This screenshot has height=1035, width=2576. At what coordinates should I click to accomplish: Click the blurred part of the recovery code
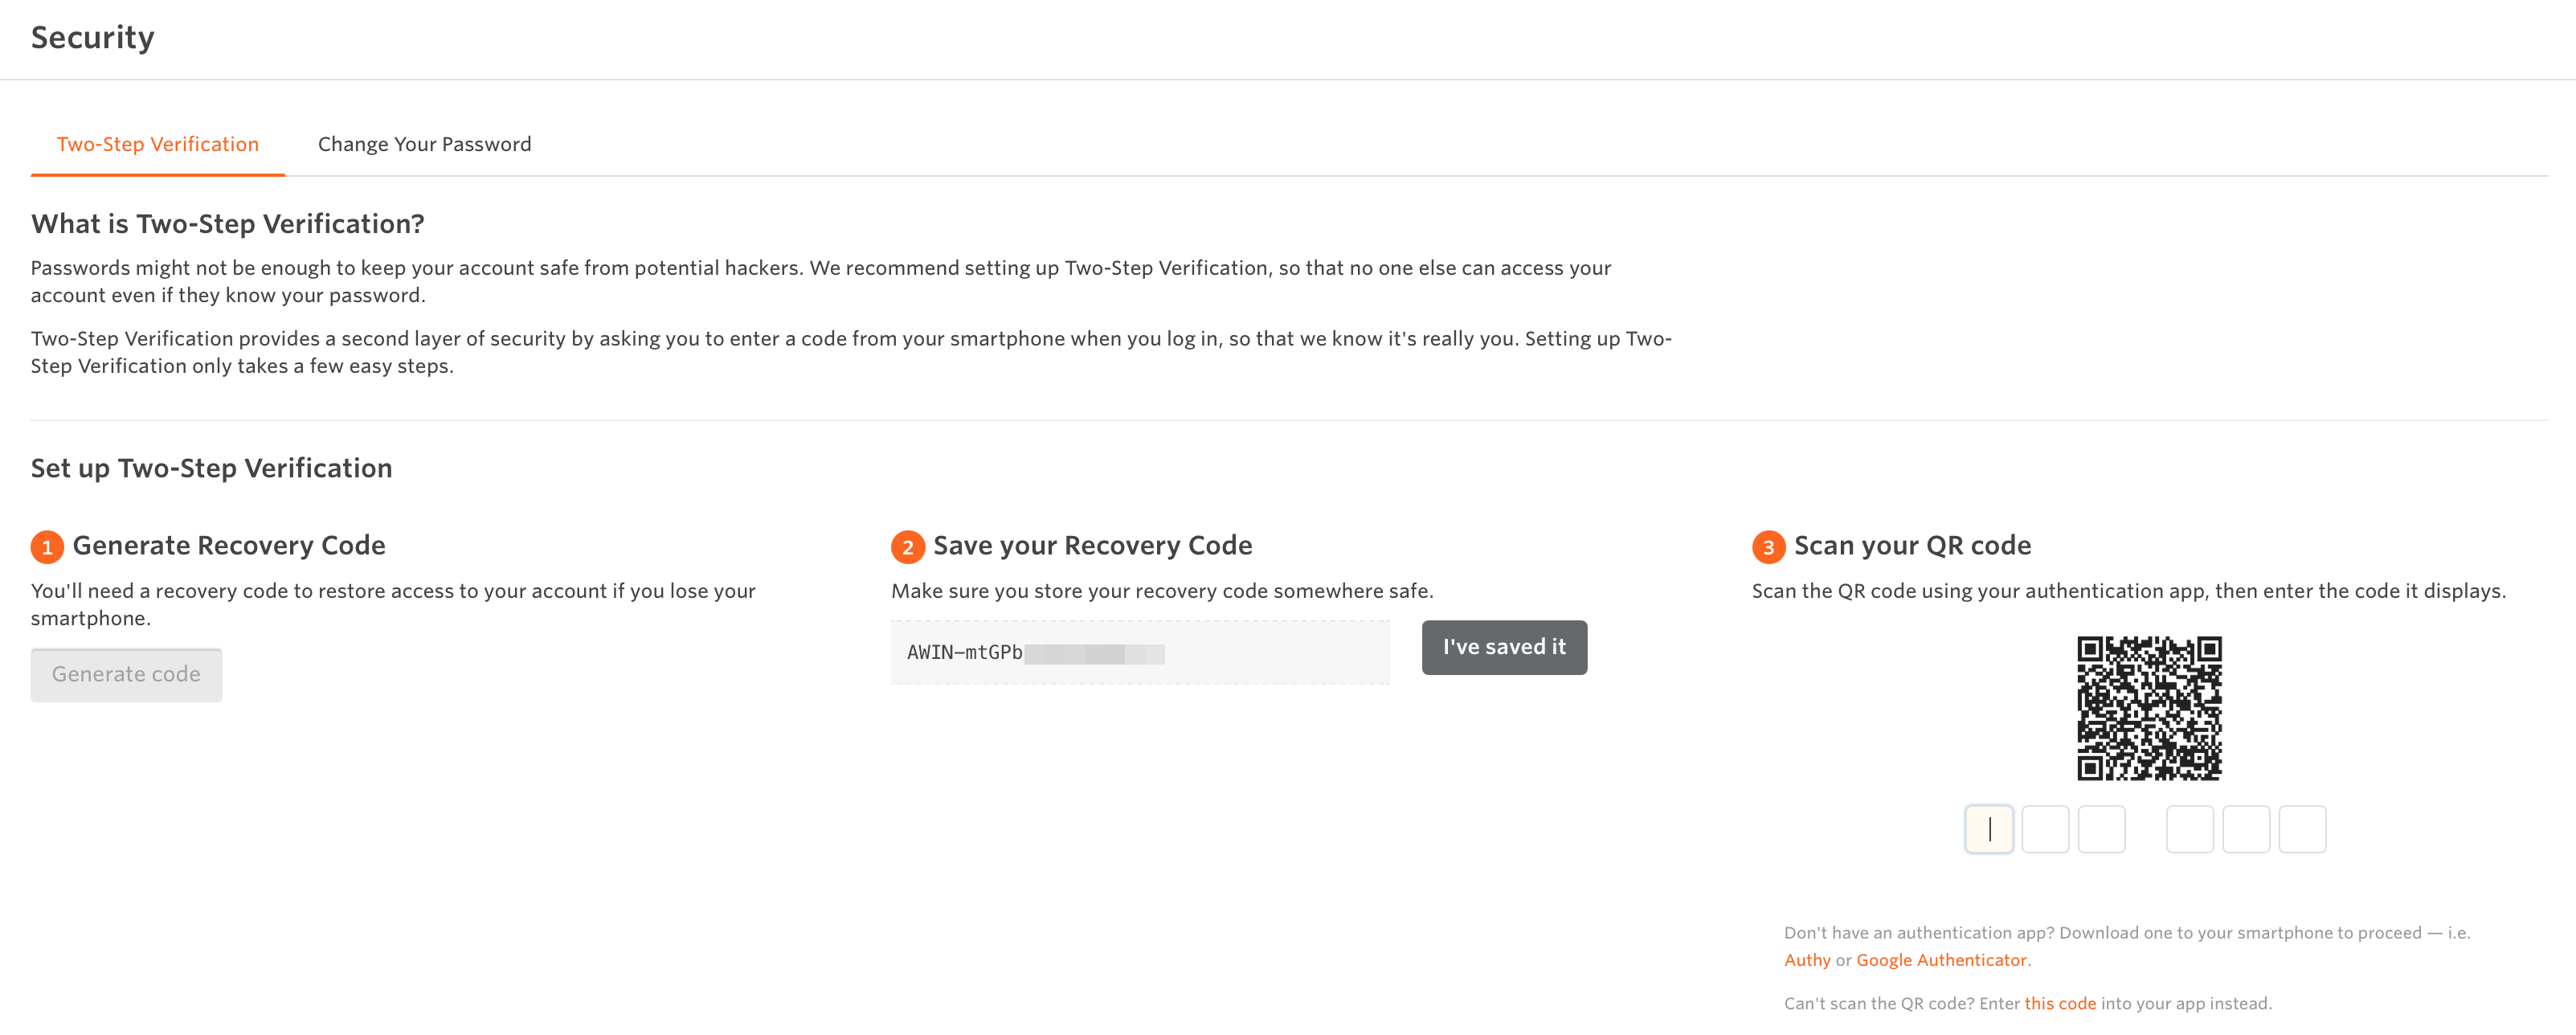coord(1097,653)
